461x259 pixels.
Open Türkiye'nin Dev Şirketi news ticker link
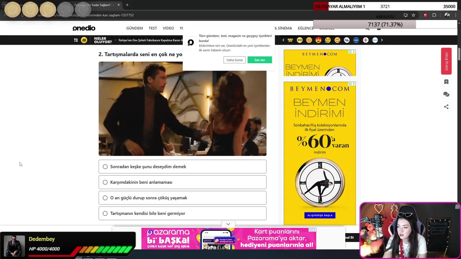pyautogui.click(x=151, y=40)
